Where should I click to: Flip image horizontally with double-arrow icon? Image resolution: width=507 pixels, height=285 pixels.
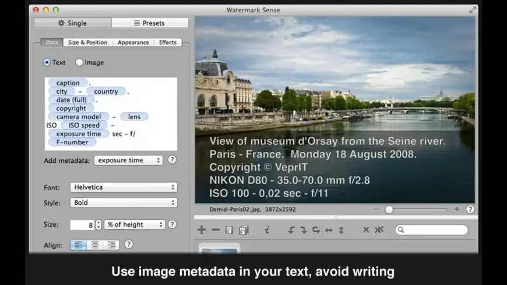pos(329,230)
